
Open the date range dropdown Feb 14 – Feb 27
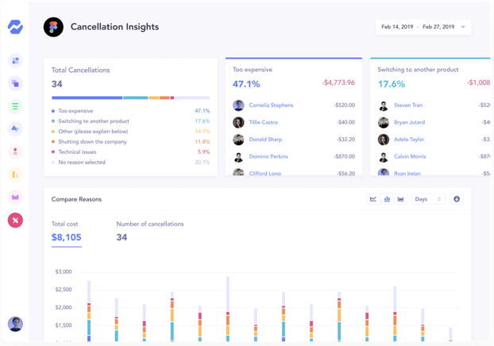point(423,27)
